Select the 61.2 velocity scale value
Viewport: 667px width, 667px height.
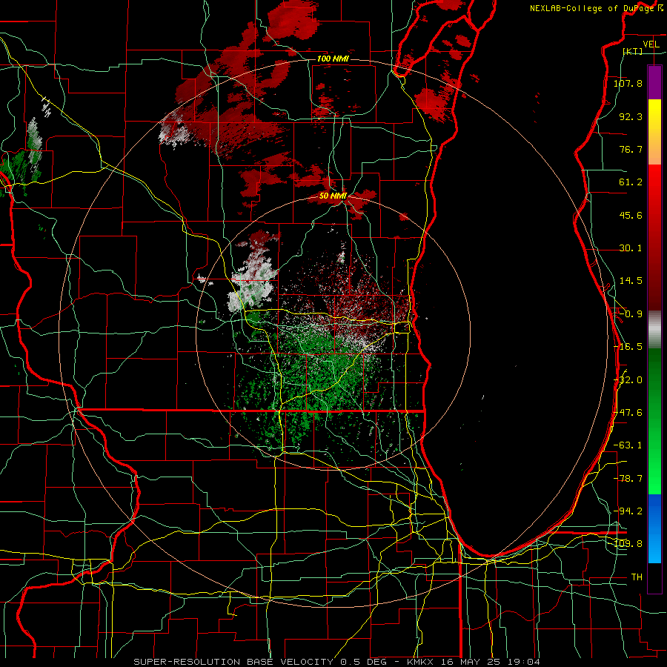631,182
